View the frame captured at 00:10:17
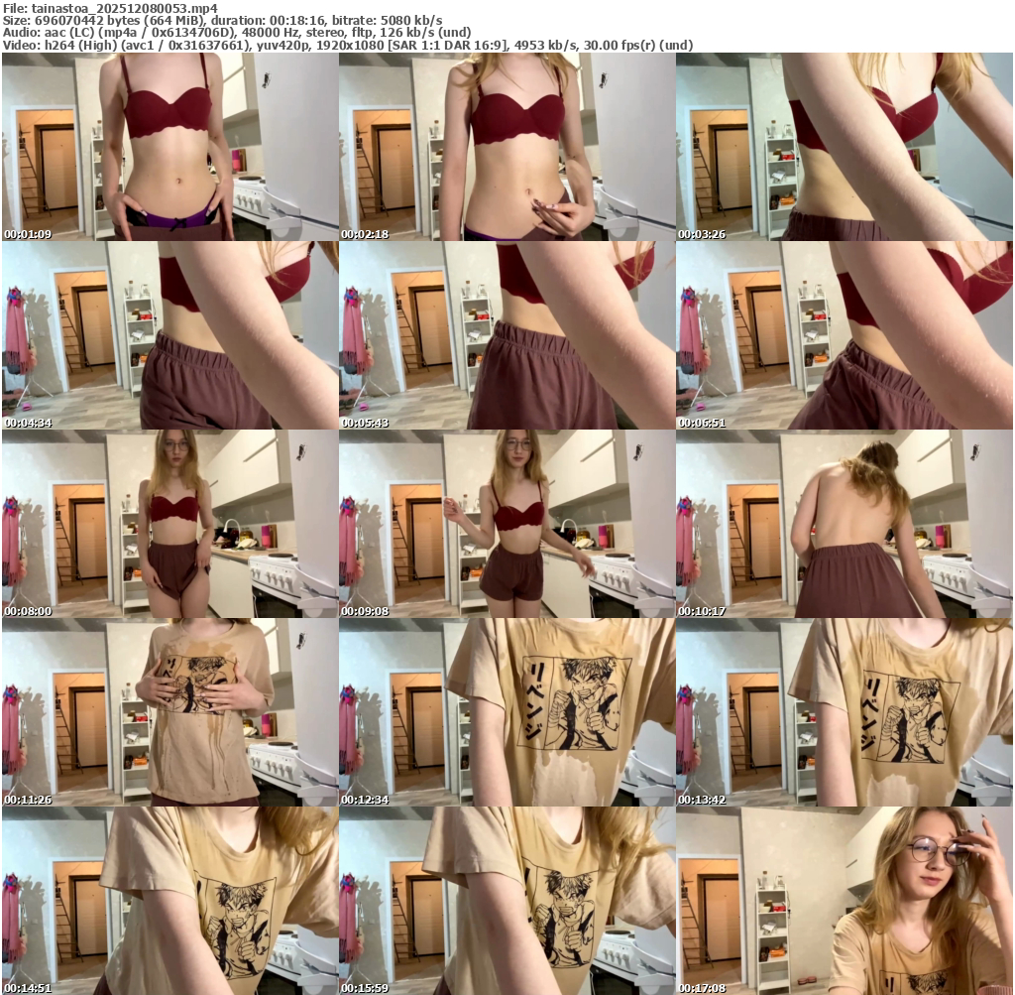 tap(845, 524)
